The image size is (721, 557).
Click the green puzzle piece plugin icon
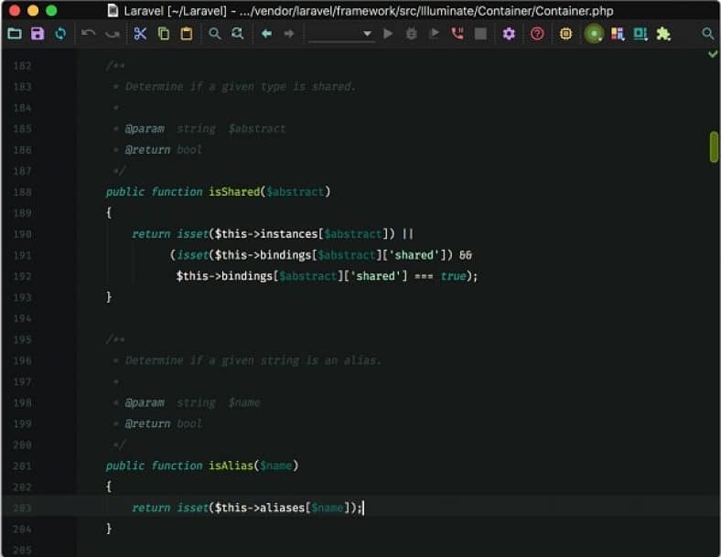click(663, 34)
